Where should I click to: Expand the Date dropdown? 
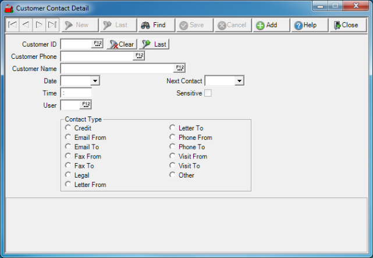pos(95,81)
